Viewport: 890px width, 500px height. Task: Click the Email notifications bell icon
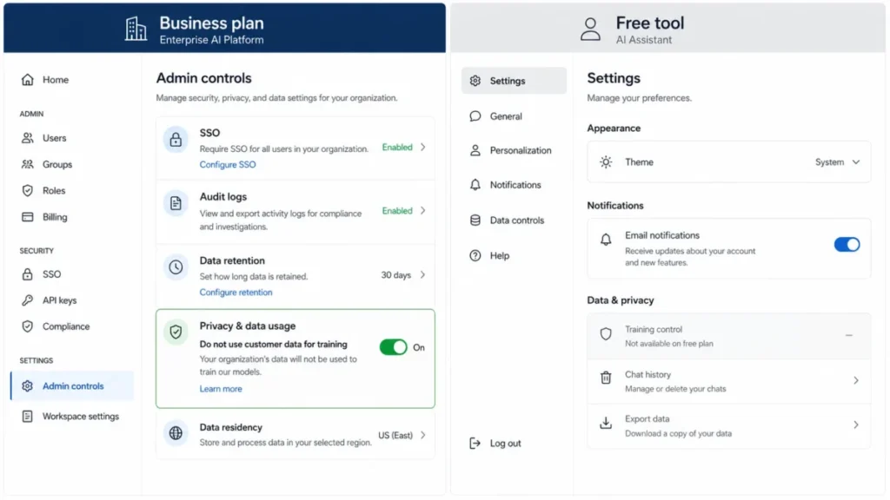coord(606,240)
